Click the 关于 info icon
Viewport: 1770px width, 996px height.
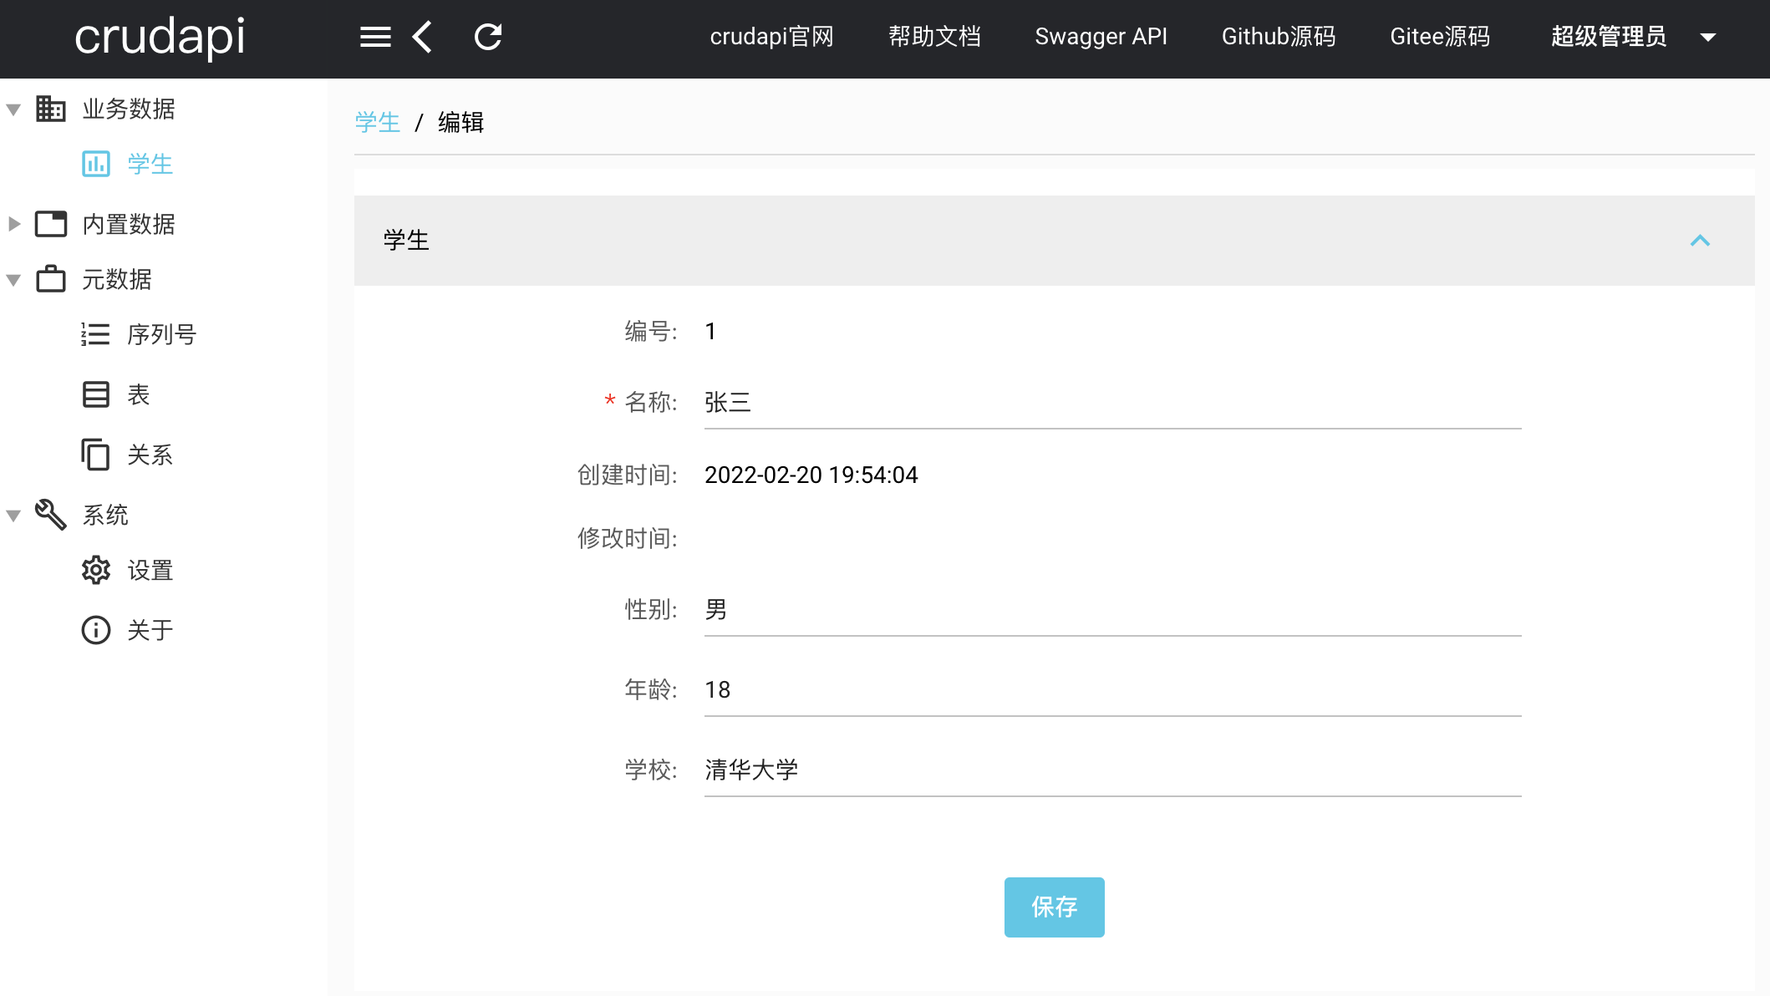[96, 630]
